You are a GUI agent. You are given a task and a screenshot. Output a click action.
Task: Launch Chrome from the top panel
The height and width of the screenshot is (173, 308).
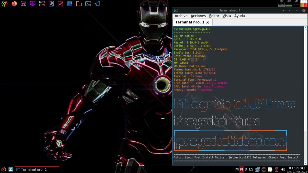(5, 4)
